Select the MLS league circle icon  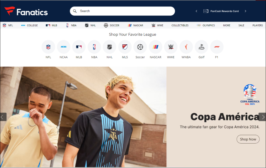[125, 47]
